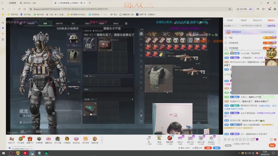Select the upper M14 rifle in stash

coord(183,58)
